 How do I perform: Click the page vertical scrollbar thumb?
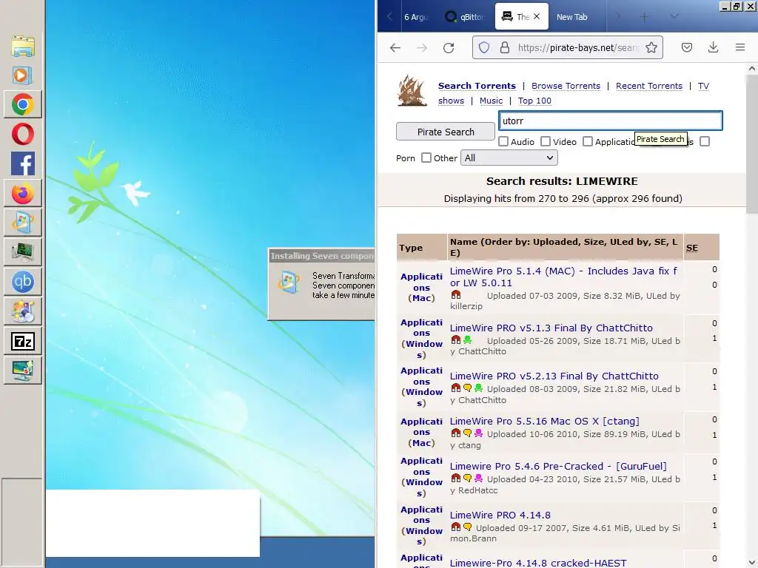pos(752,143)
